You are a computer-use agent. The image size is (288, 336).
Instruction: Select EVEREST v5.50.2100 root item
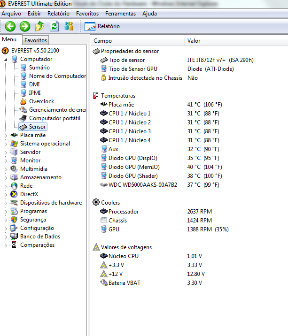click(x=35, y=51)
